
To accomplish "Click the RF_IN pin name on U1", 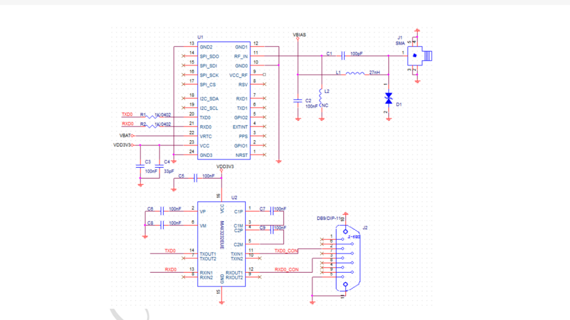I will point(241,57).
